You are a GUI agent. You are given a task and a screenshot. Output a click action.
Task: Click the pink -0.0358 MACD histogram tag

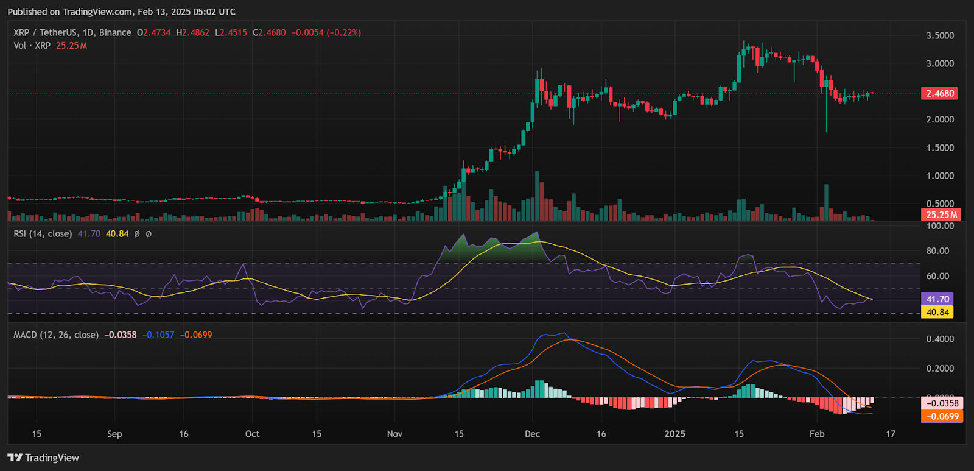(x=942, y=403)
